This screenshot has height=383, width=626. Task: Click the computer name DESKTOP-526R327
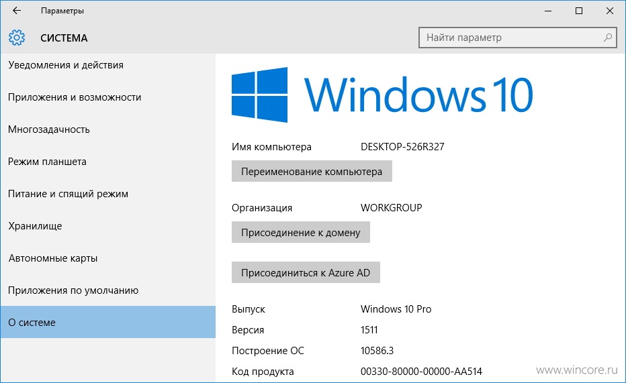402,147
